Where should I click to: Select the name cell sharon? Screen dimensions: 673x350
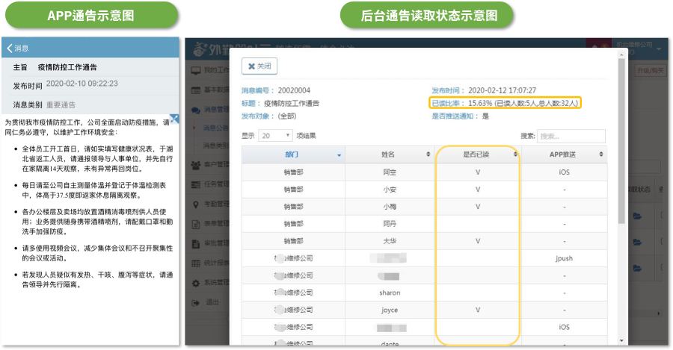point(390,293)
